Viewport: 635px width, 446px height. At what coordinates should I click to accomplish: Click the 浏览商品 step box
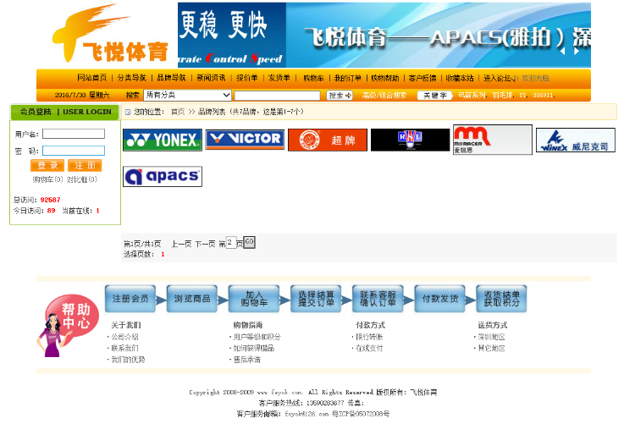click(192, 299)
